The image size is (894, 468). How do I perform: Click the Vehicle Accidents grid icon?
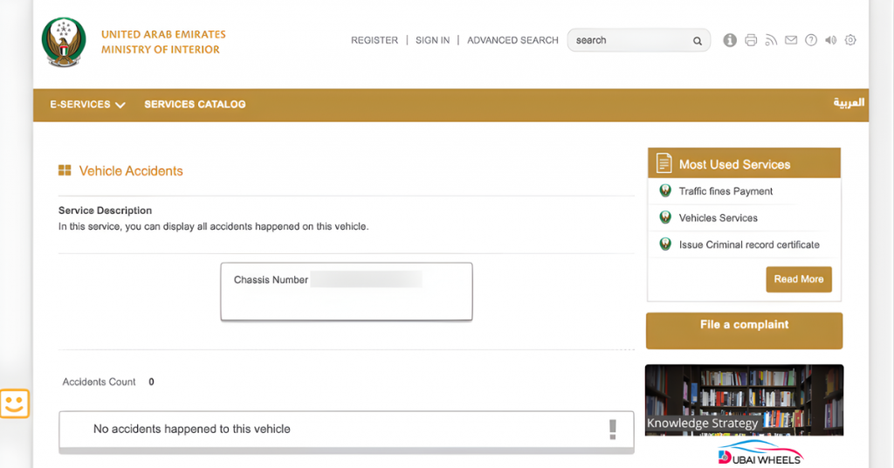tap(65, 170)
